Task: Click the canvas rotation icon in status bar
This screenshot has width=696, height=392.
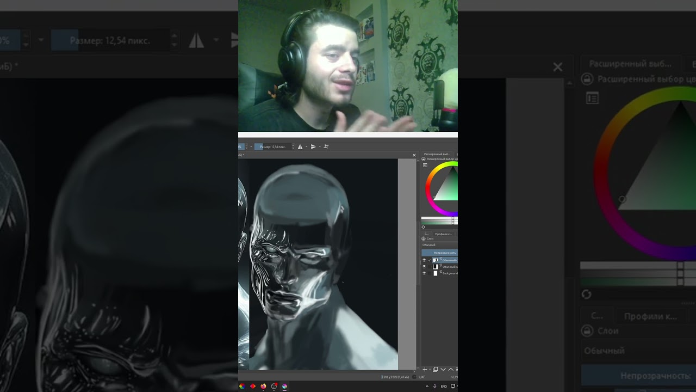Action: pos(414,377)
